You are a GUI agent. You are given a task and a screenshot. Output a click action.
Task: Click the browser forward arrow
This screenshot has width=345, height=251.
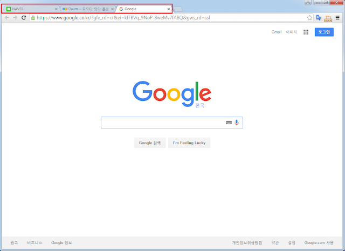15,18
